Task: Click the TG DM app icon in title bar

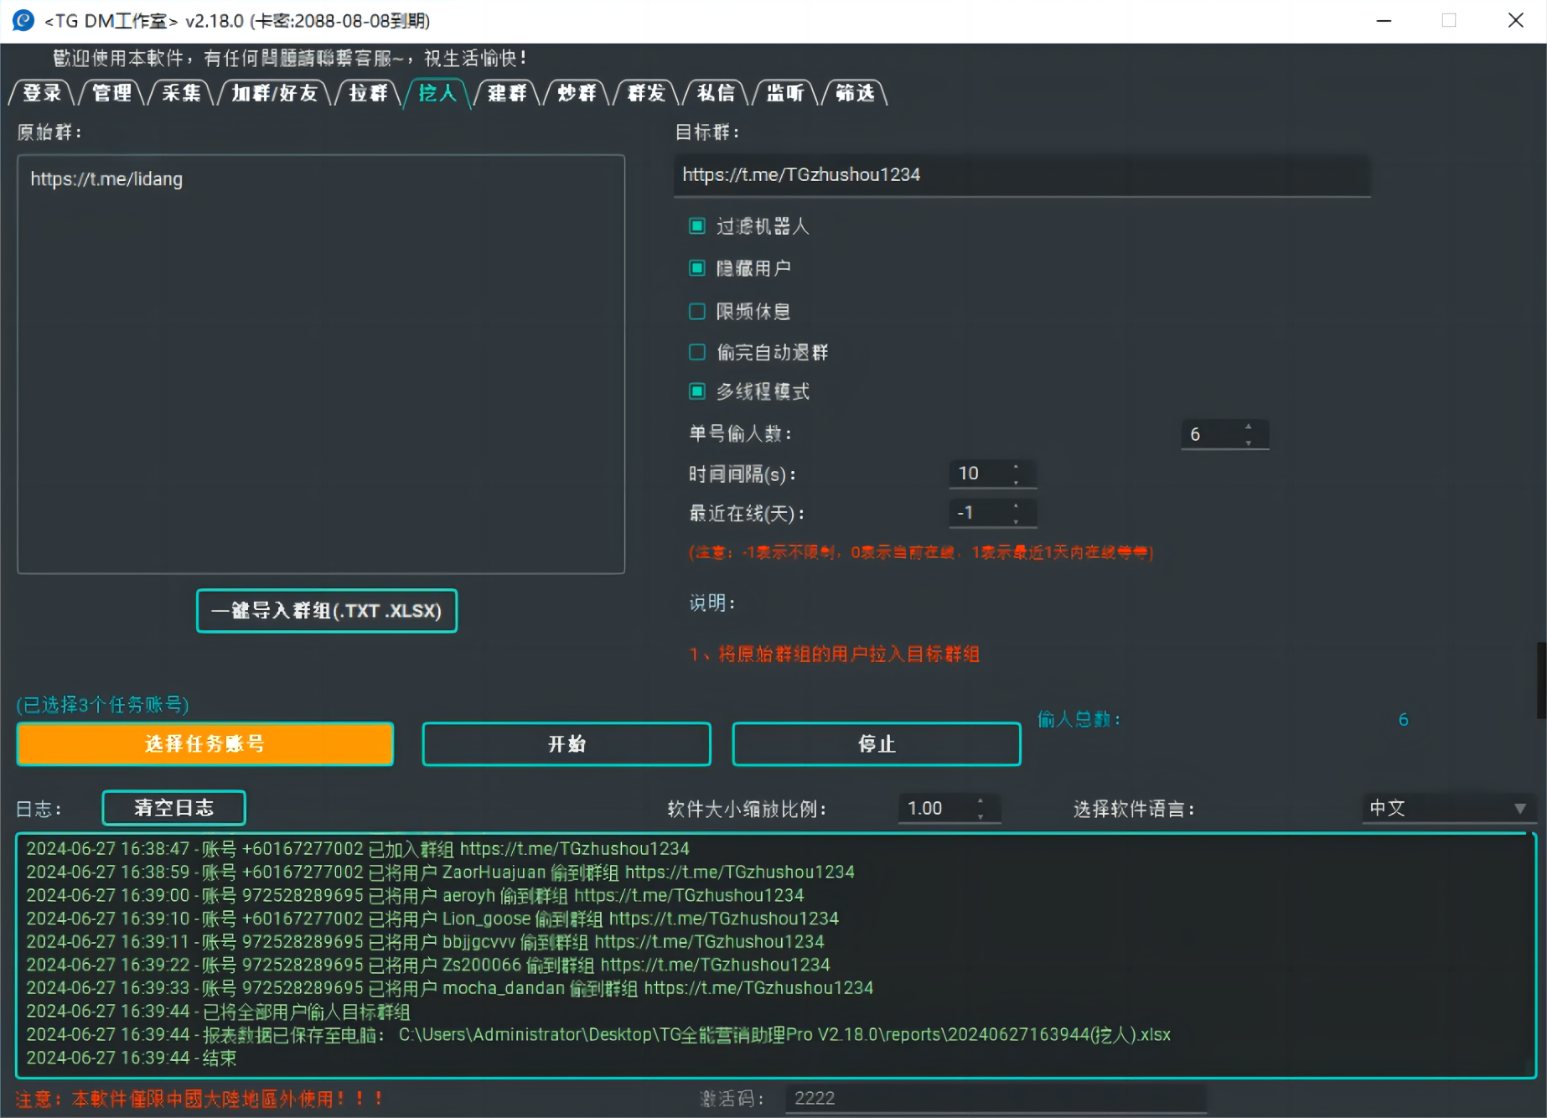Action: pyautogui.click(x=23, y=20)
